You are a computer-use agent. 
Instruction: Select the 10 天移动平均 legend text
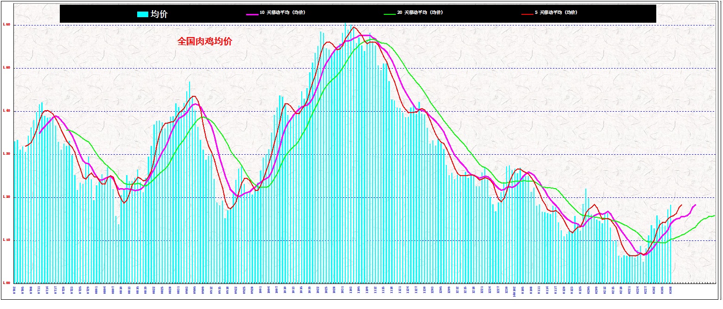[x=282, y=13]
